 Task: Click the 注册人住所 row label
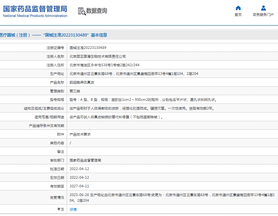click(55, 65)
